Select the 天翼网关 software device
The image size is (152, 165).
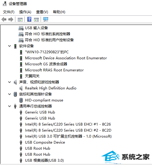click(32, 76)
